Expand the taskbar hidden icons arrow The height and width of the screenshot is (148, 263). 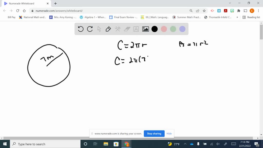(185, 144)
